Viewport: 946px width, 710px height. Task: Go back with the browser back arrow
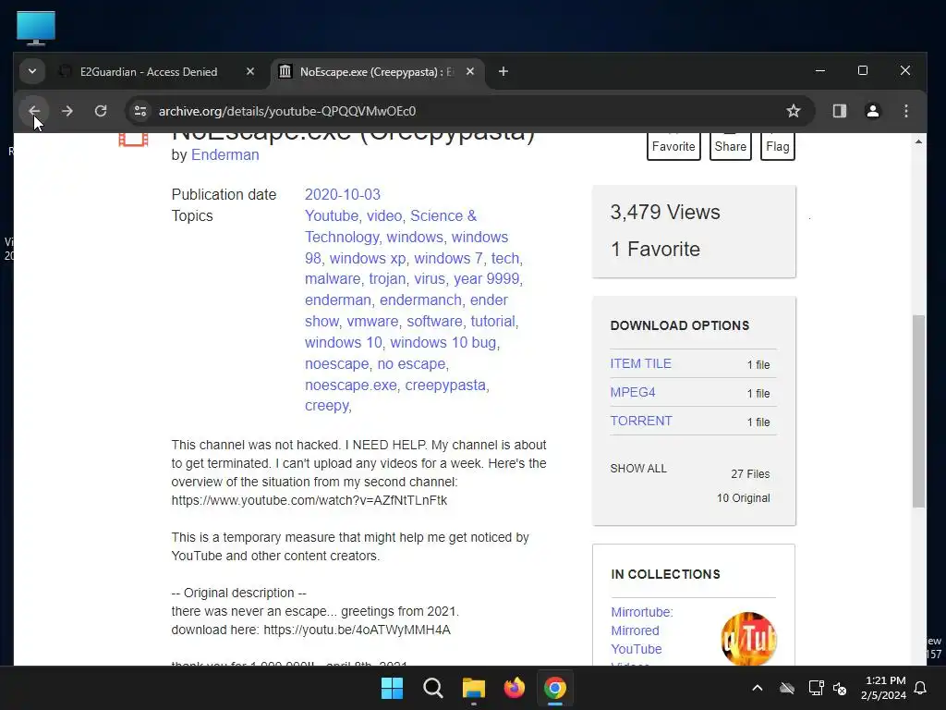[34, 111]
